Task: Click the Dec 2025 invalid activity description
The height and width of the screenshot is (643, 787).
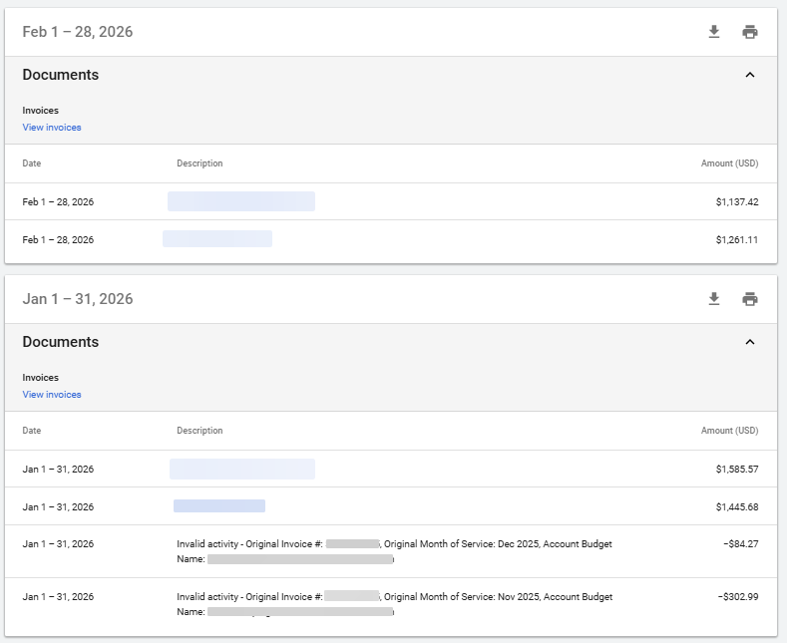Action: coord(395,551)
